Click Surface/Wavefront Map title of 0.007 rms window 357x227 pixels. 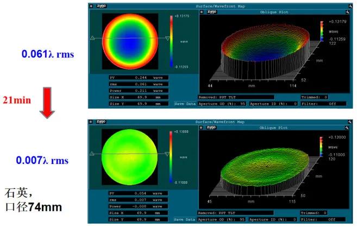[x=220, y=122]
